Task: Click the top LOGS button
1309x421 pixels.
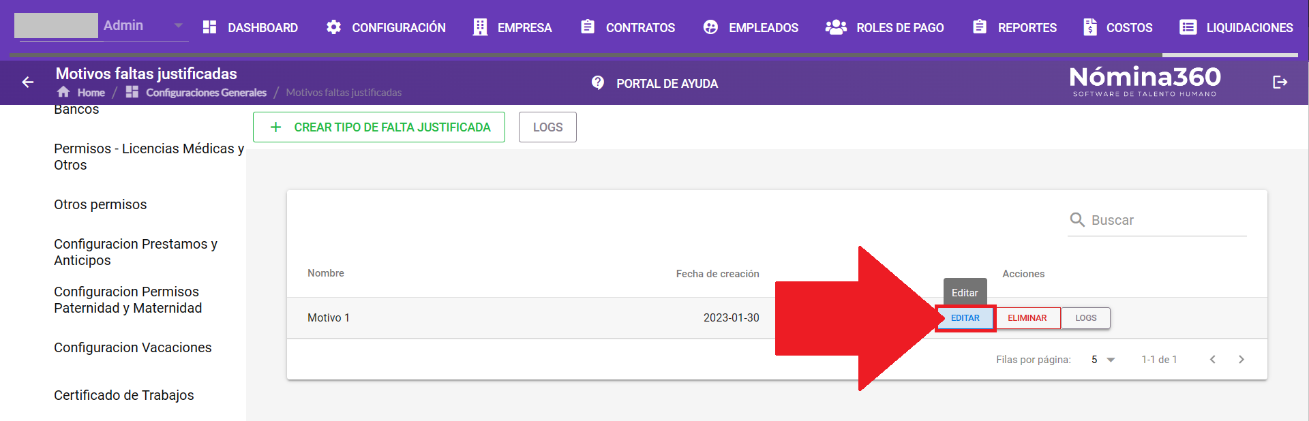Action: click(x=547, y=127)
